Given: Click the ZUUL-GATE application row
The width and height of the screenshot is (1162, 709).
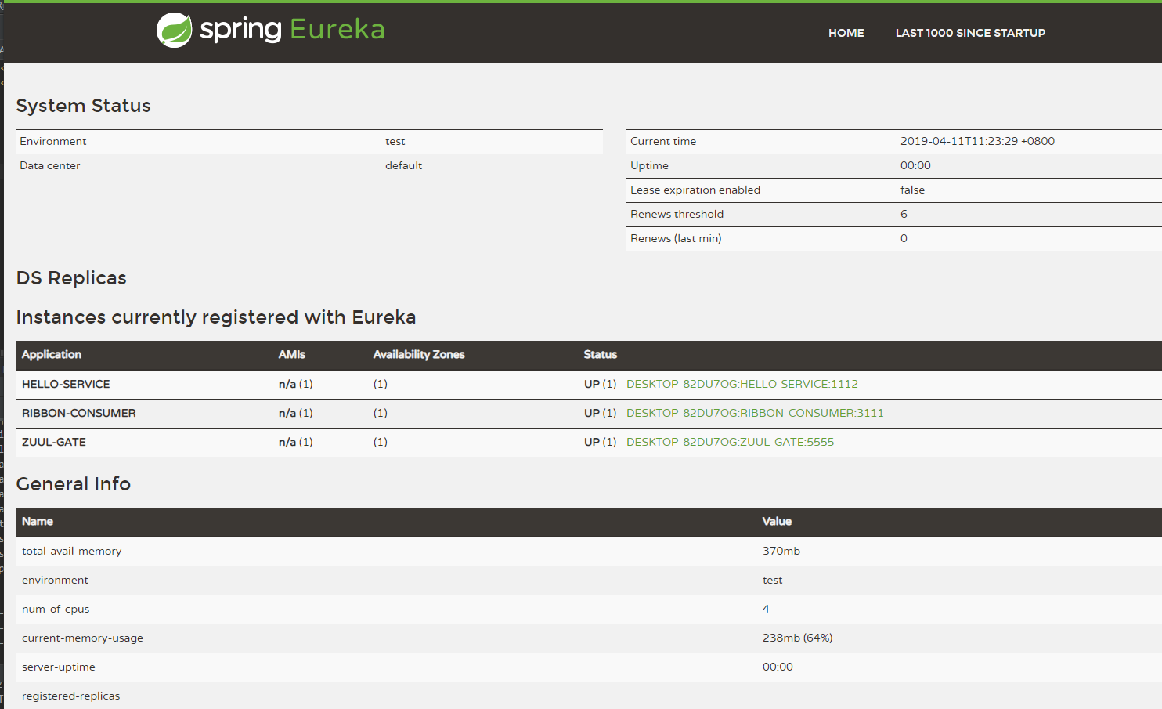Looking at the screenshot, I should (54, 442).
